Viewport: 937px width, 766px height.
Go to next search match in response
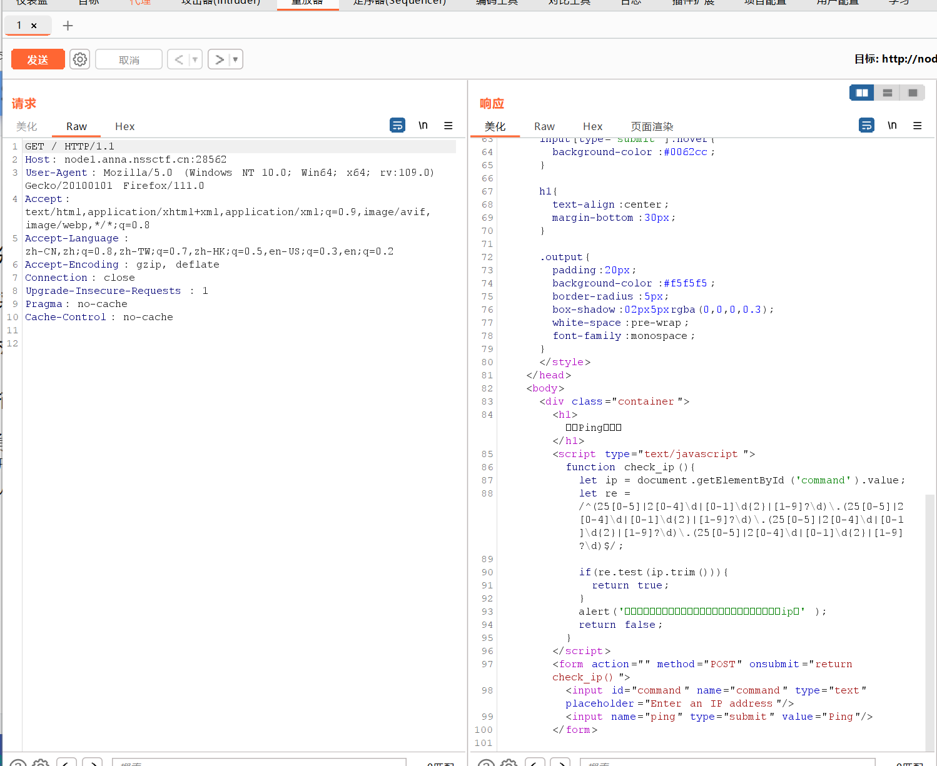point(560,762)
